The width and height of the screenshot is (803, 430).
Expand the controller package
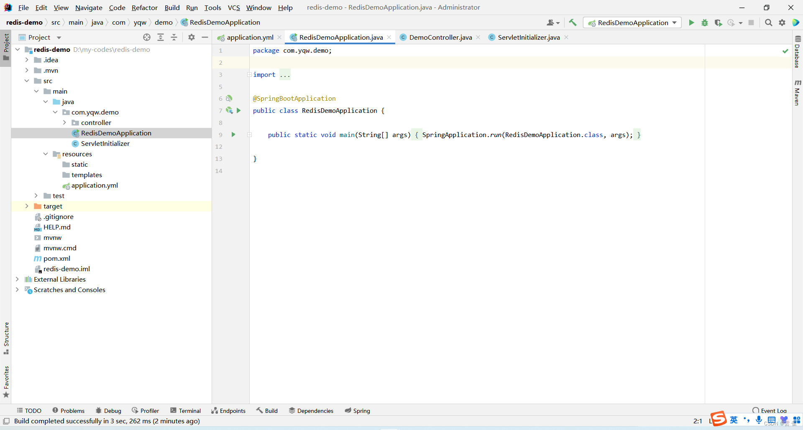[64, 122]
